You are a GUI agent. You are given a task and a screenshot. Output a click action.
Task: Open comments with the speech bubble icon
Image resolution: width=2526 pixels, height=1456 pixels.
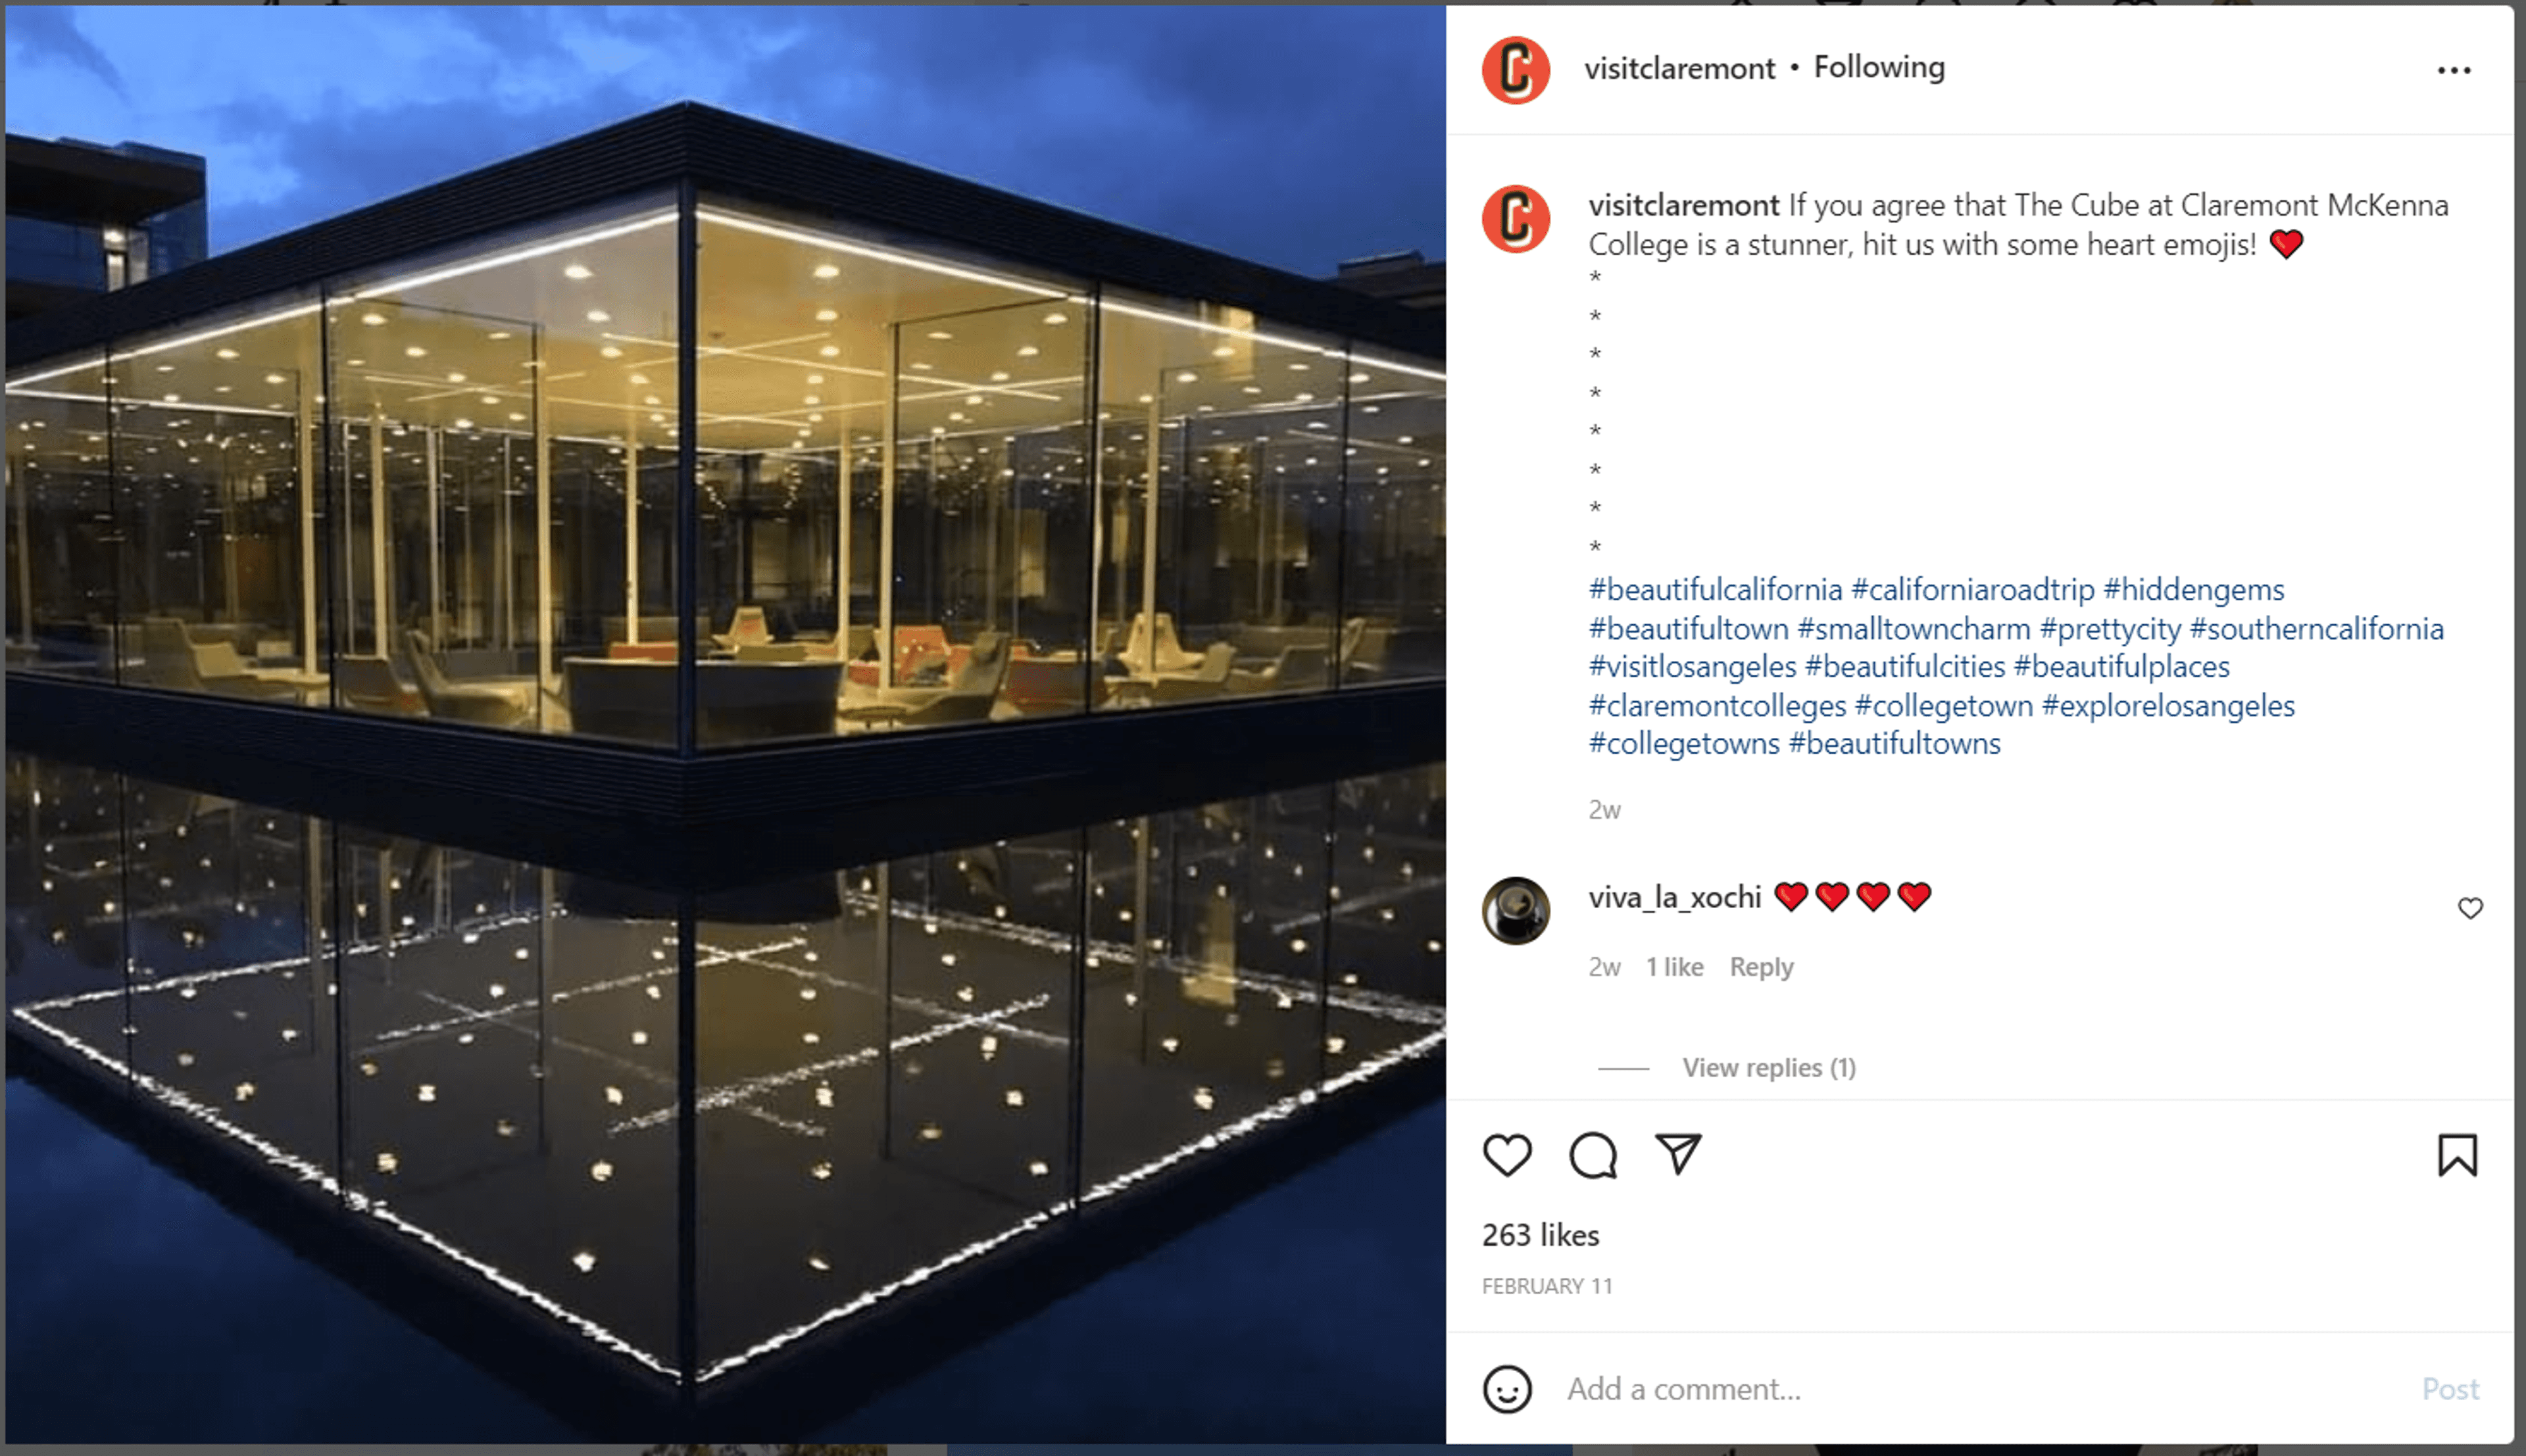coord(1593,1155)
